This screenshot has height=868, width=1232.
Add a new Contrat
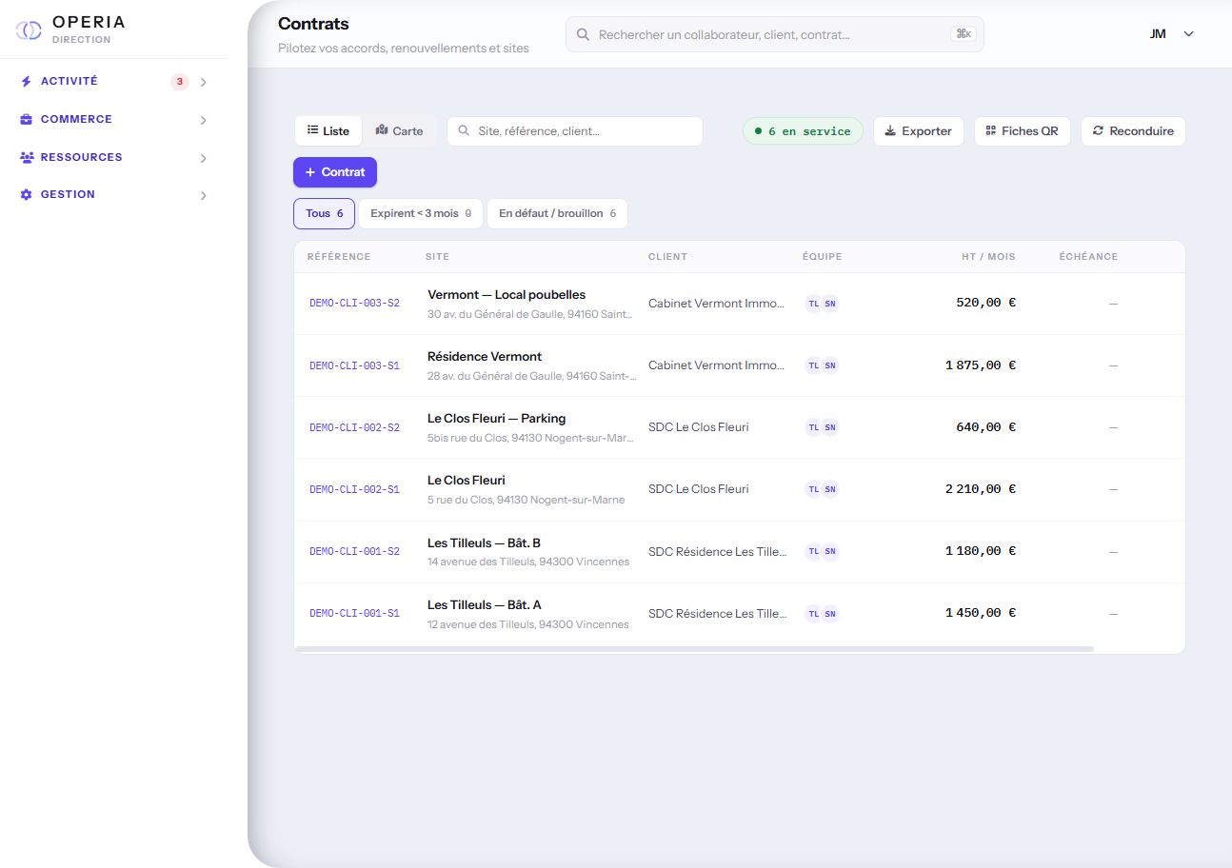335,172
